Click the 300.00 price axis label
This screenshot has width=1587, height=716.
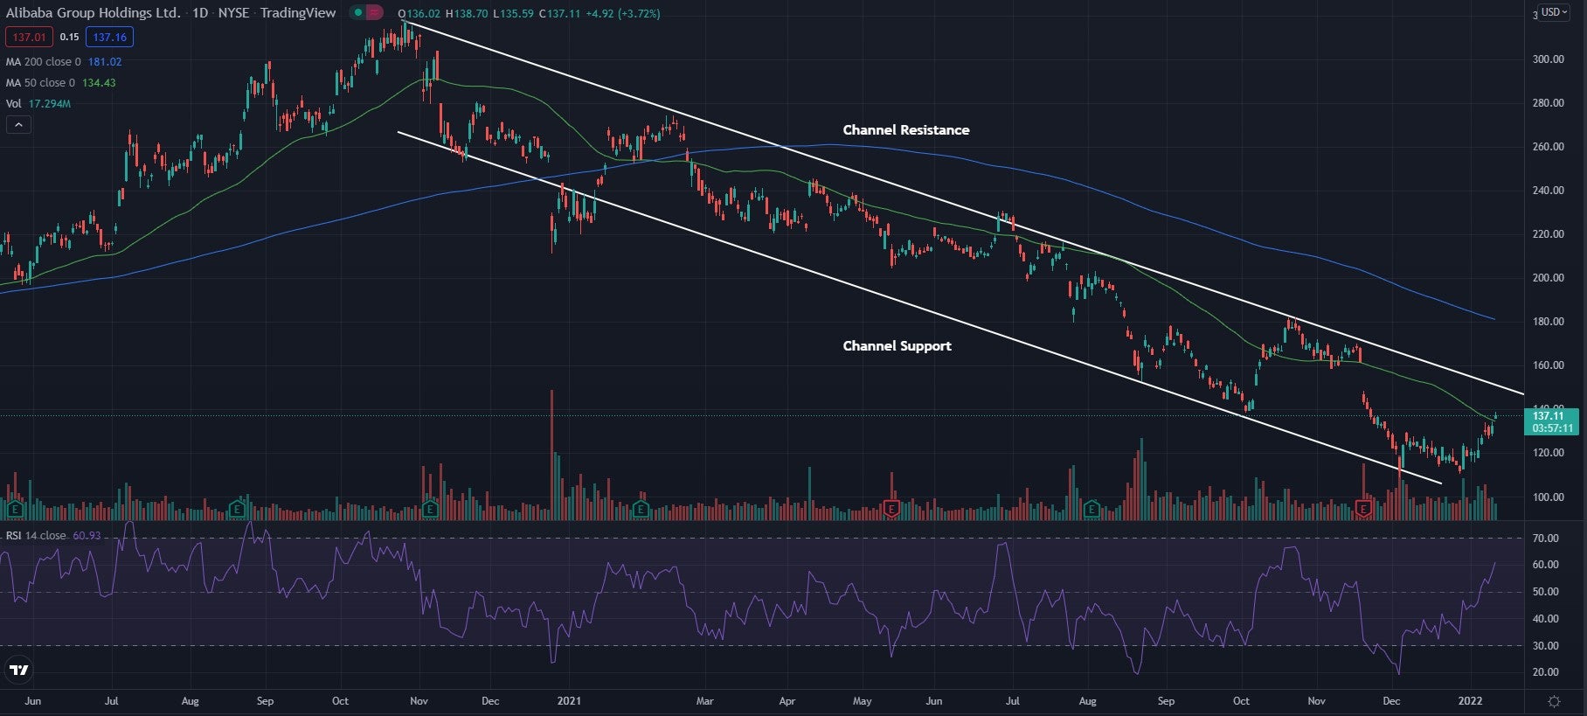pos(1548,59)
